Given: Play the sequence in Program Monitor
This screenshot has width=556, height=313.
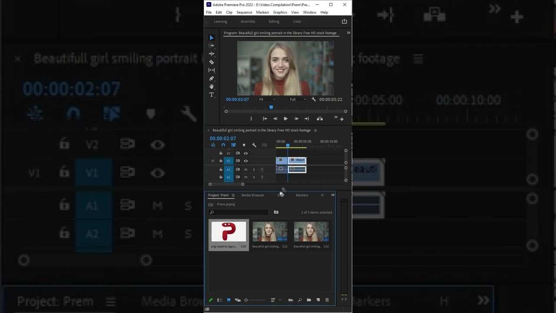Looking at the screenshot, I should coord(285,119).
